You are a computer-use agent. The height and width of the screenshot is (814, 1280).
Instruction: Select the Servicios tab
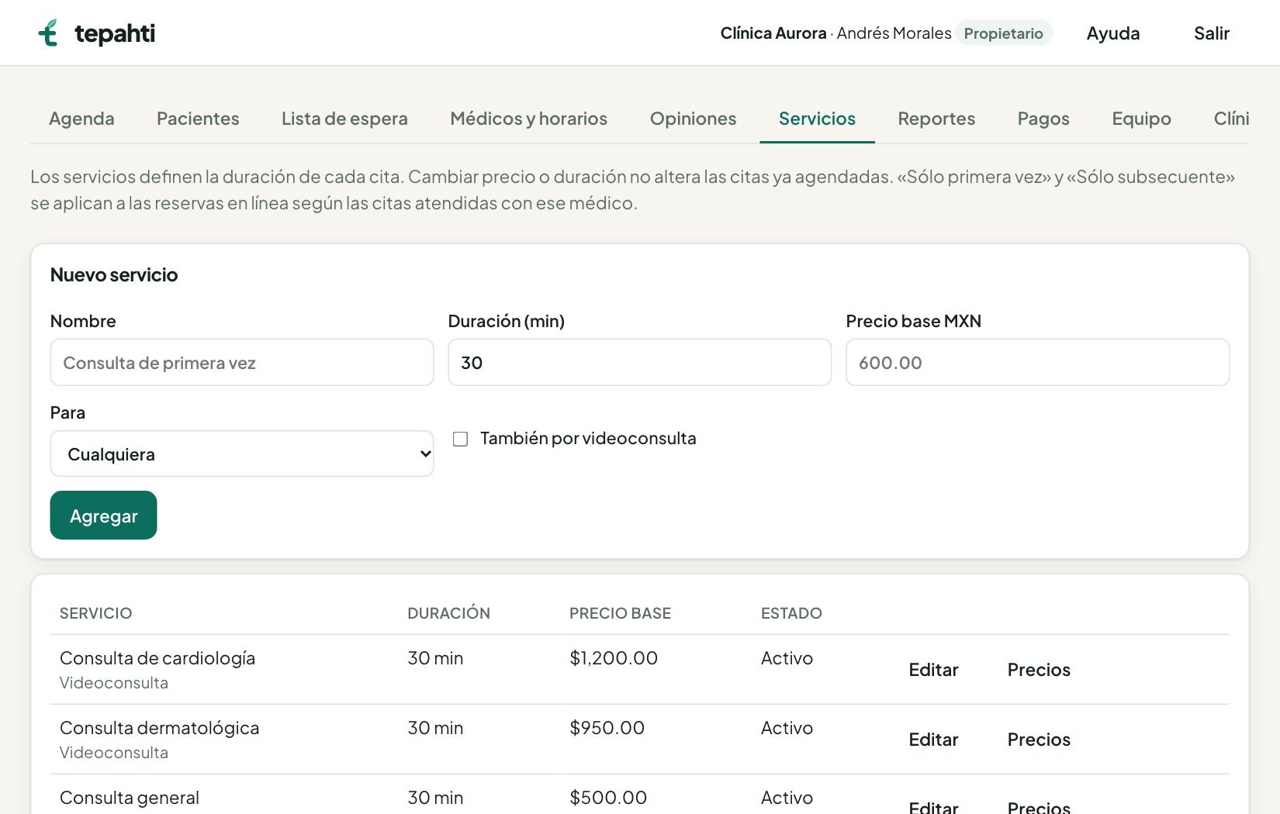pyautogui.click(x=817, y=119)
